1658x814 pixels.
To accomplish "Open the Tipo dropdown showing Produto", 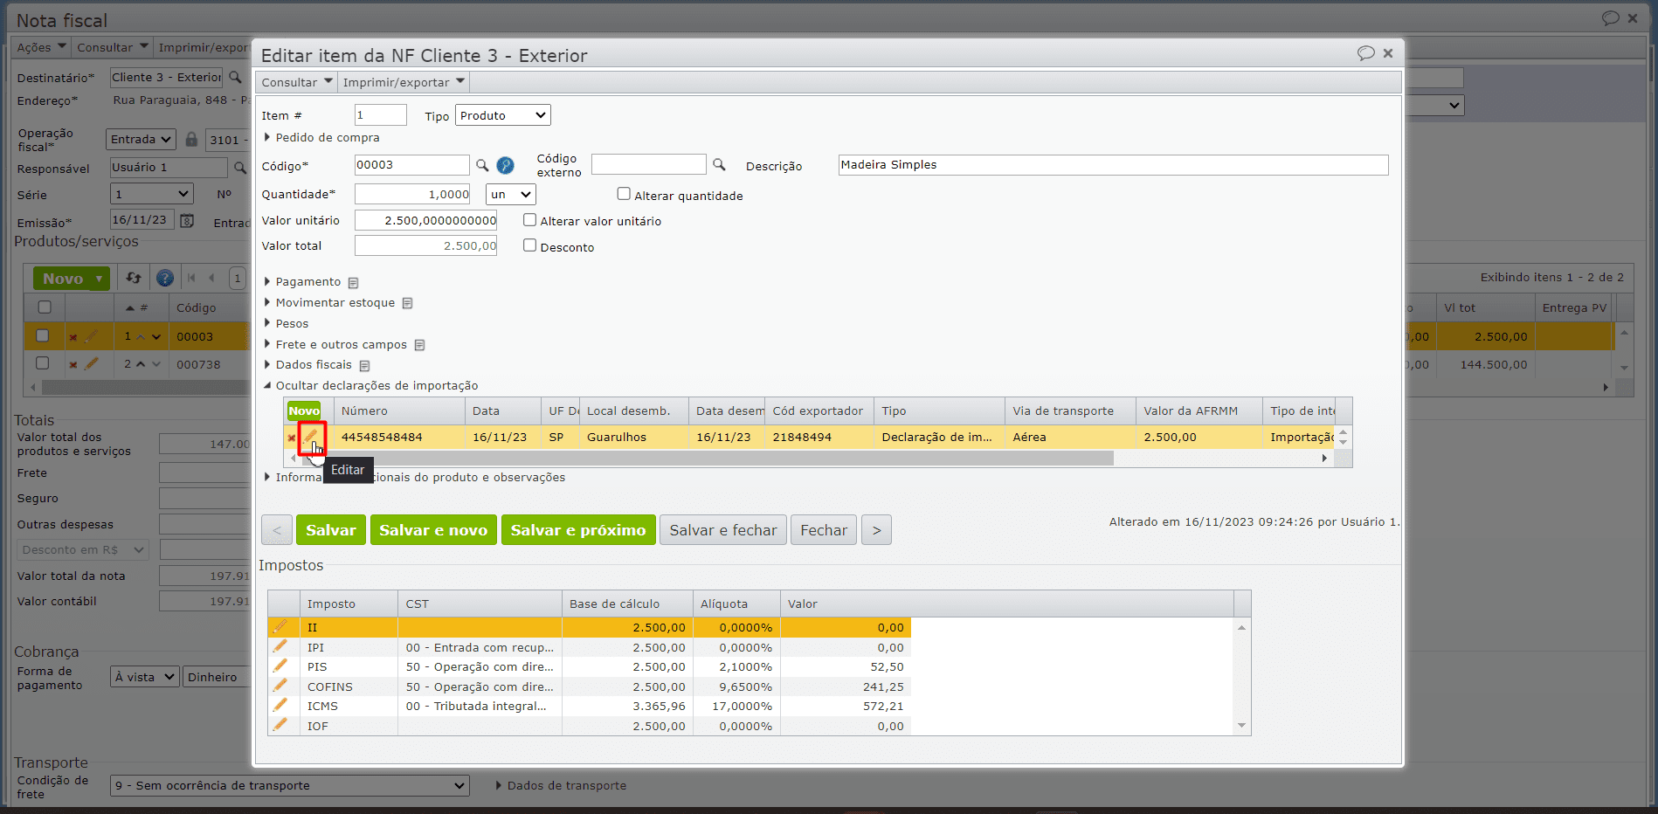I will coord(503,115).
